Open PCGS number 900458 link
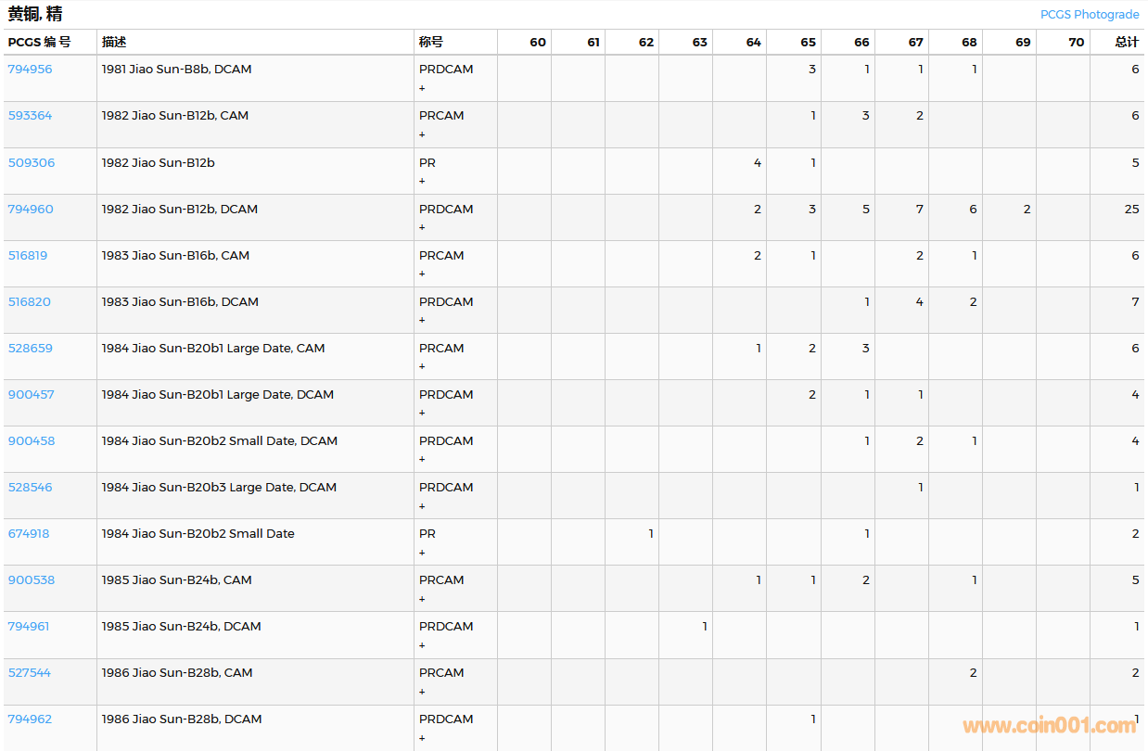Screen dimensions: 1148x751 32,440
